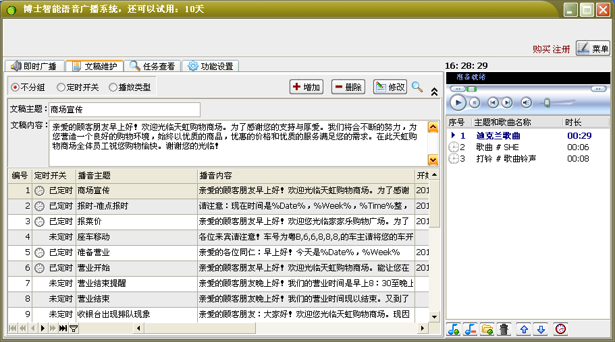Image resolution: width=615 pixels, height=342 pixels.
Task: Add a song with the music-note-plus icon
Action: point(454,329)
